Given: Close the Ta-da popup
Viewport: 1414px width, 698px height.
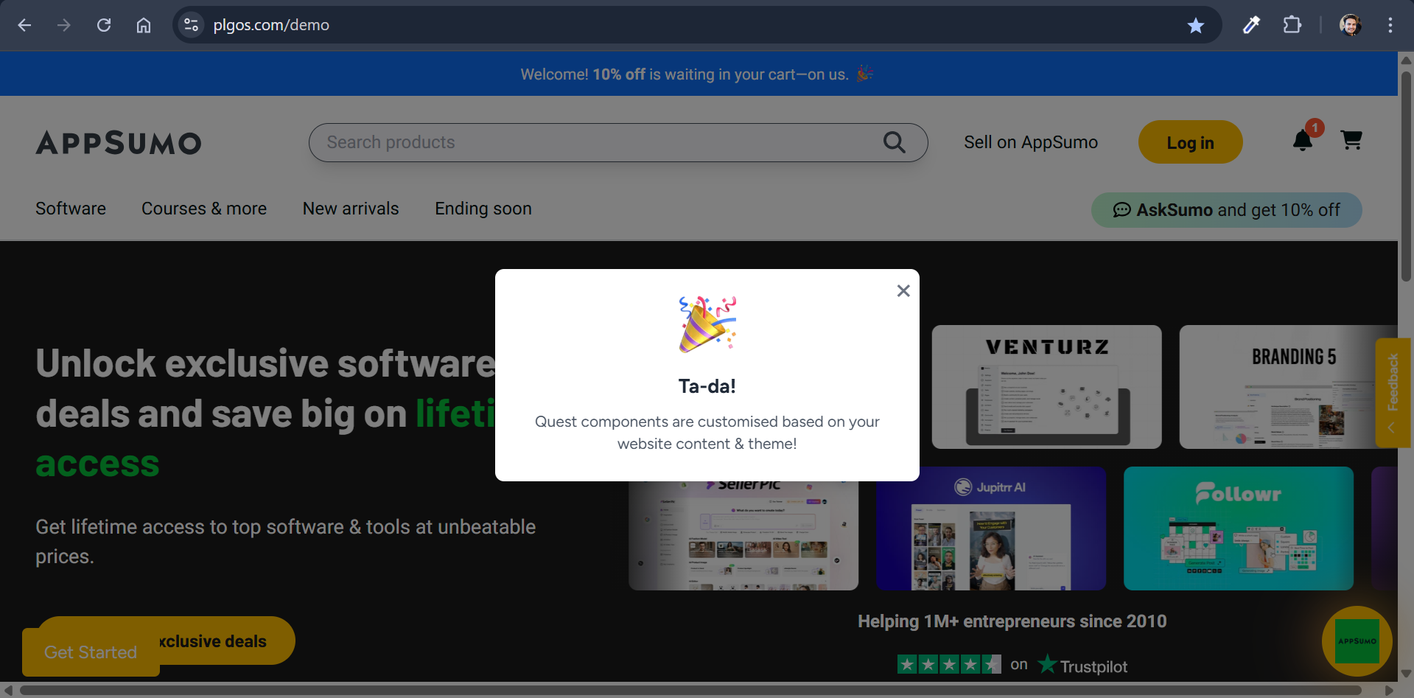Looking at the screenshot, I should click(x=903, y=291).
